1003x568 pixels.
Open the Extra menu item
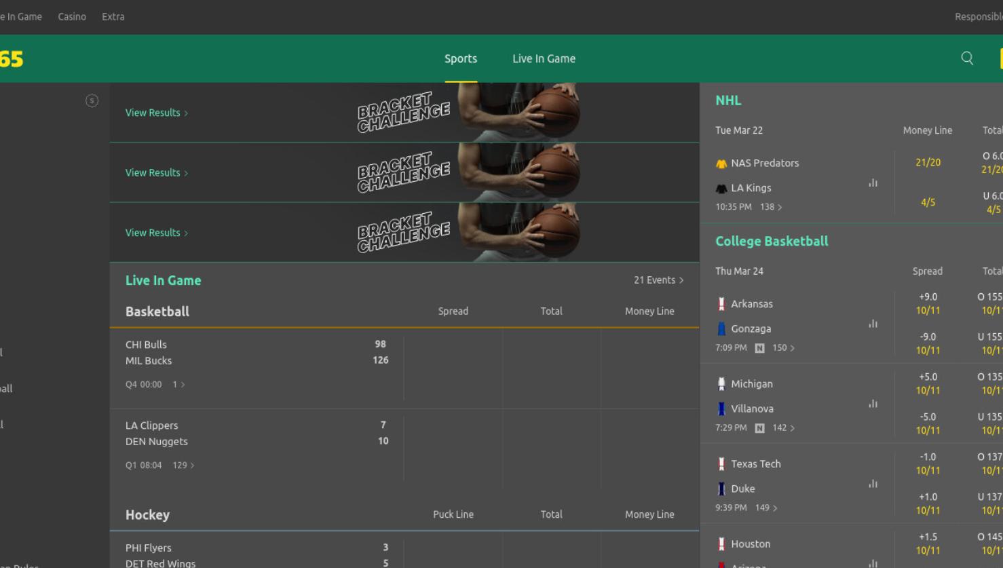tap(113, 17)
